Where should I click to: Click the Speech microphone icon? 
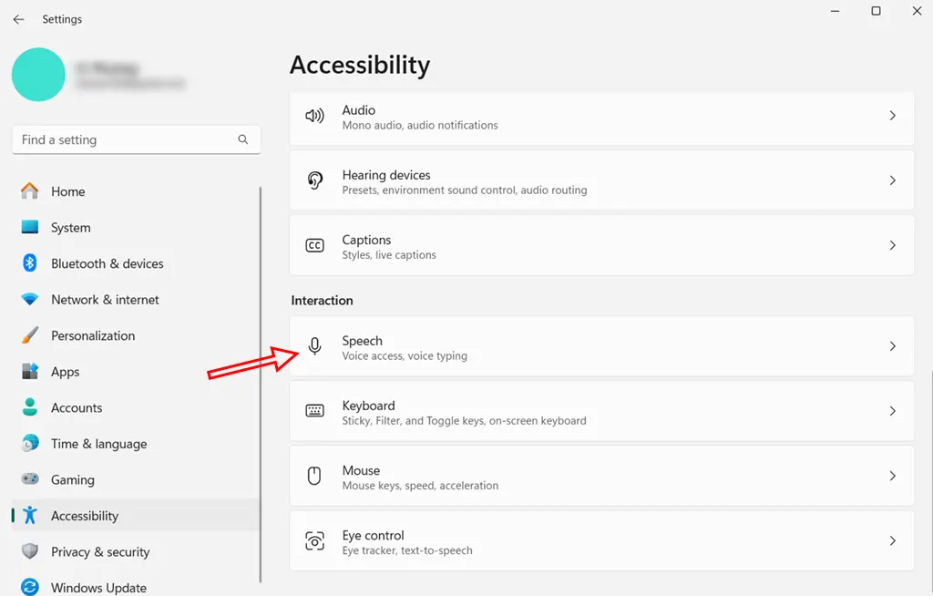click(x=314, y=347)
